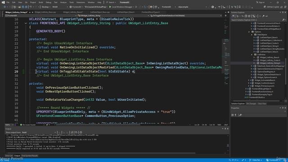Open the Debug menu

pyautogui.click(x=49, y=2)
